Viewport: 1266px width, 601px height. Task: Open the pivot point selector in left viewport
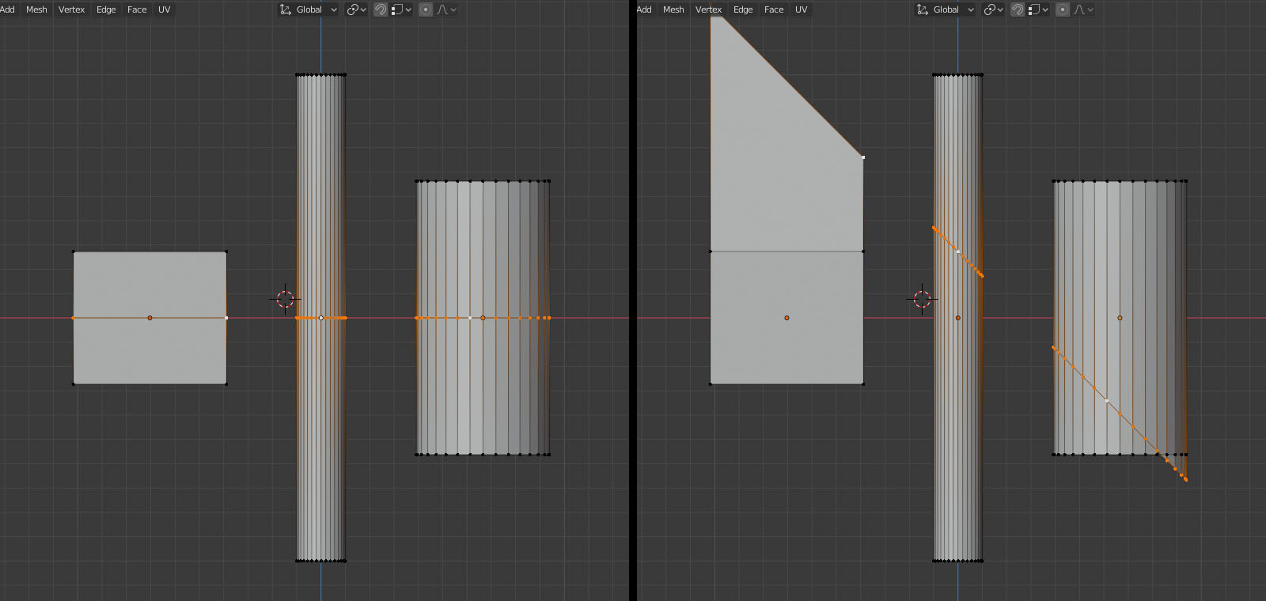(x=356, y=9)
